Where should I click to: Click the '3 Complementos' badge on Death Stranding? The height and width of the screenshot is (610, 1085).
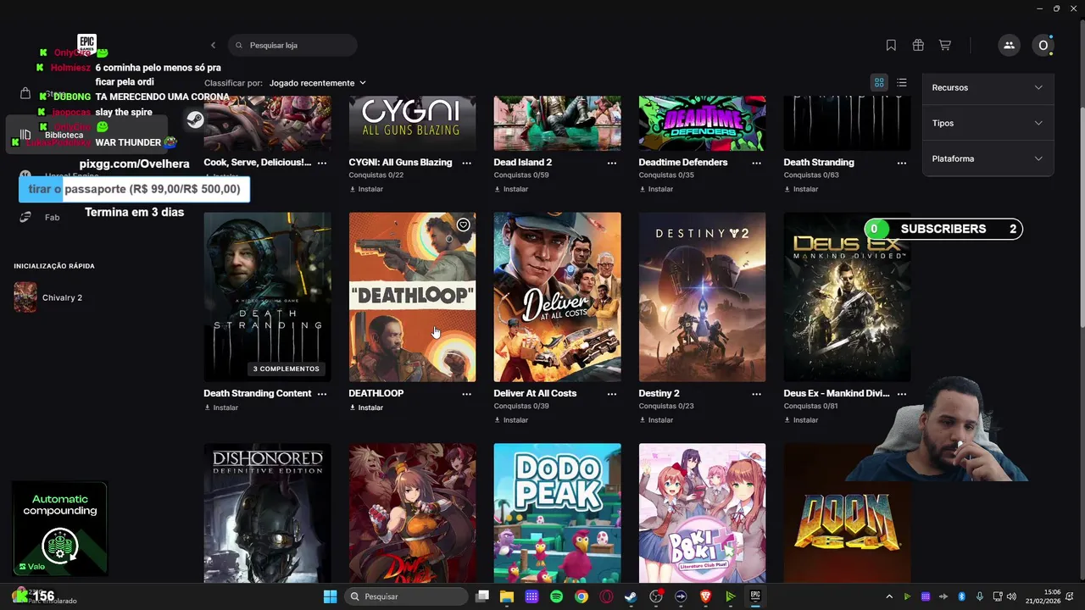(x=287, y=369)
